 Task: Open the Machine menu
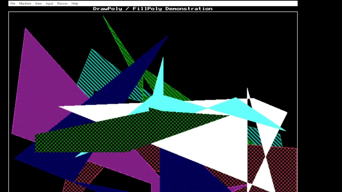point(25,3)
